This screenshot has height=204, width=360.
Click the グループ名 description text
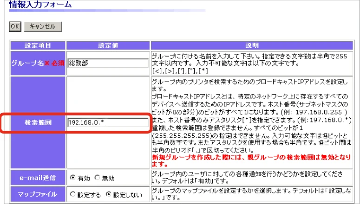(249, 64)
